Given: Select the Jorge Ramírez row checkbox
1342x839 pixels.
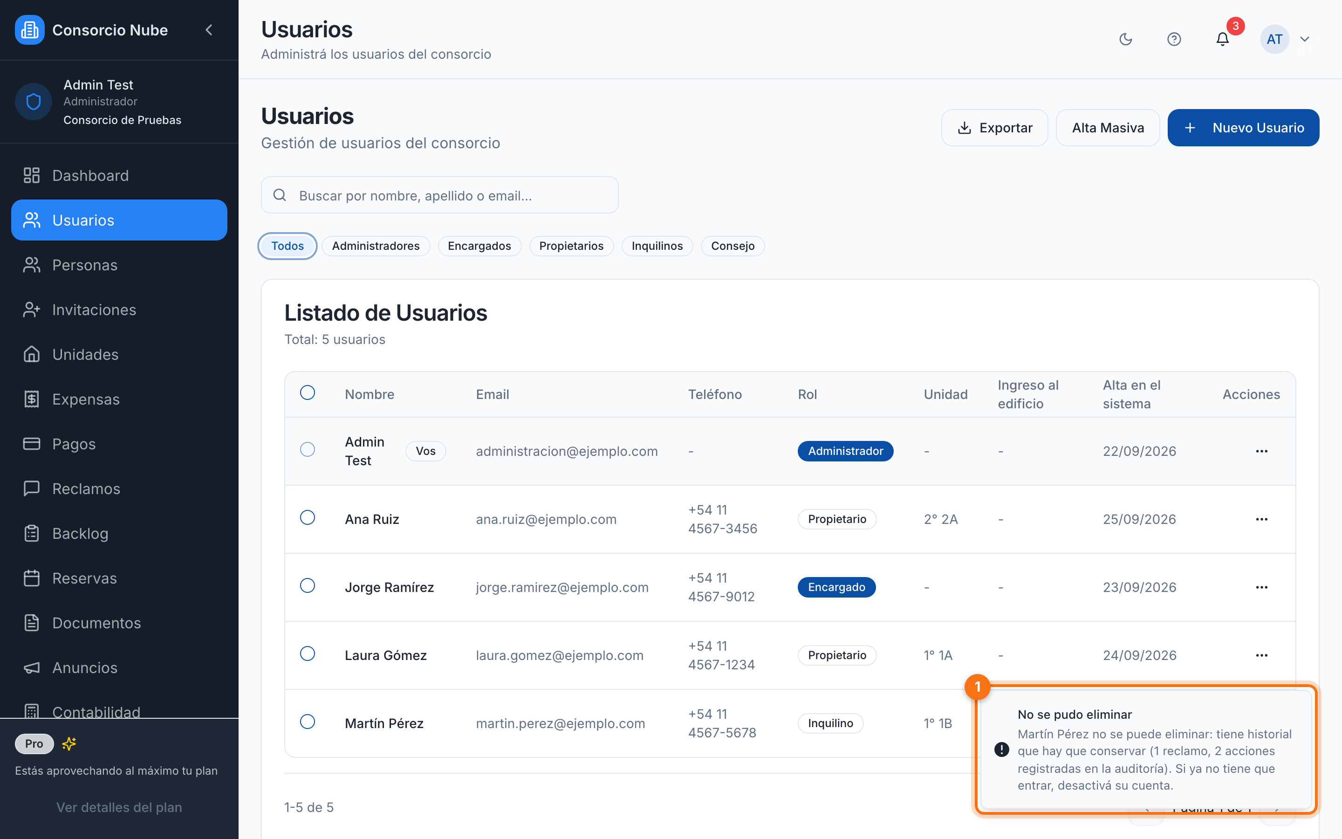Looking at the screenshot, I should (307, 586).
